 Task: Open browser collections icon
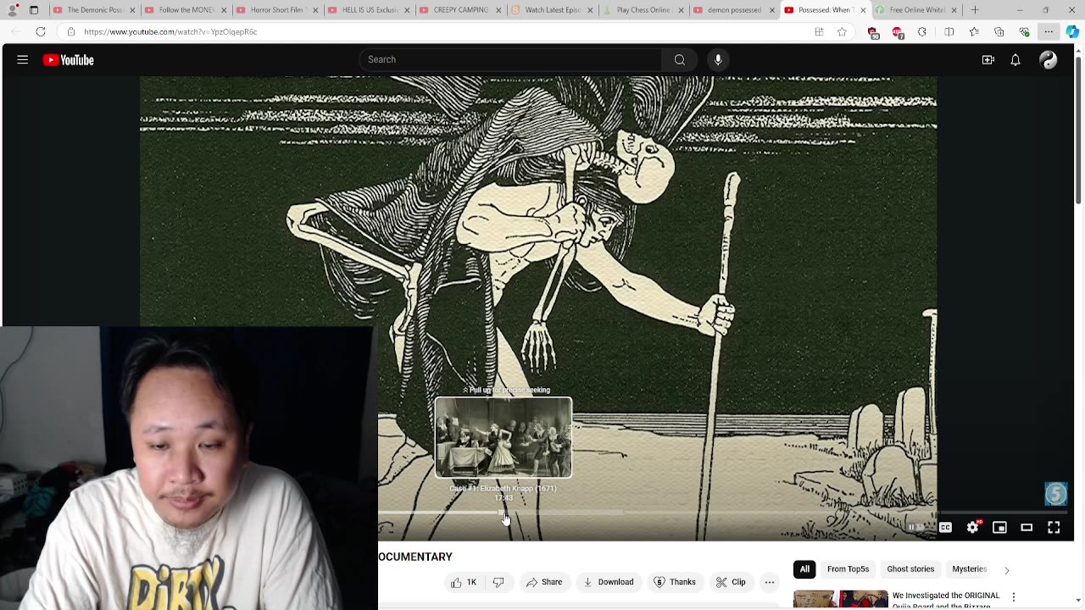point(999,31)
